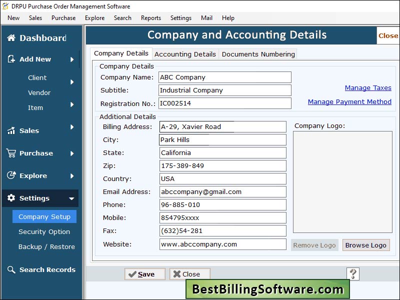Open the Reports menu
This screenshot has width=400, height=300.
150,17
